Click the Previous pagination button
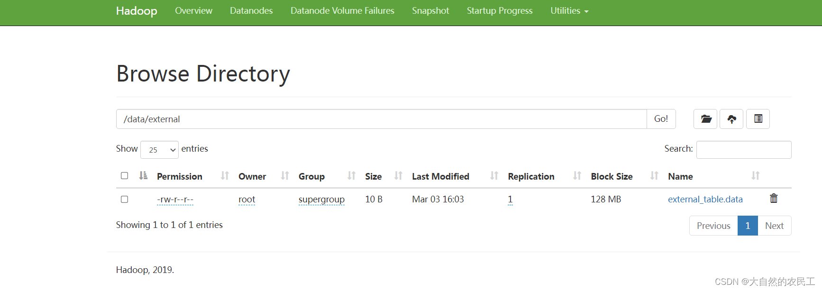 (713, 226)
